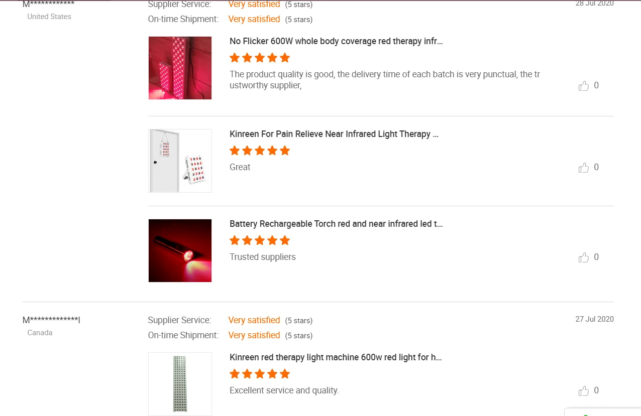Screen dimensions: 641x416
Task: Like the "Excellent service and quality" review
Action: [584, 391]
